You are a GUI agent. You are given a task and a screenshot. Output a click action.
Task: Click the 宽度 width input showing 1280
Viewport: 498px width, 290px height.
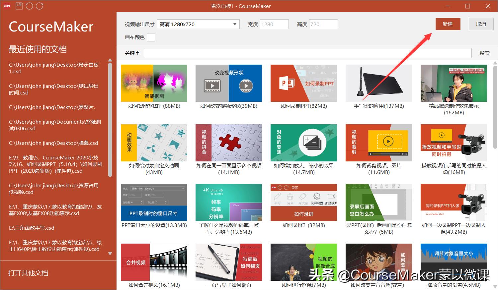pos(274,24)
